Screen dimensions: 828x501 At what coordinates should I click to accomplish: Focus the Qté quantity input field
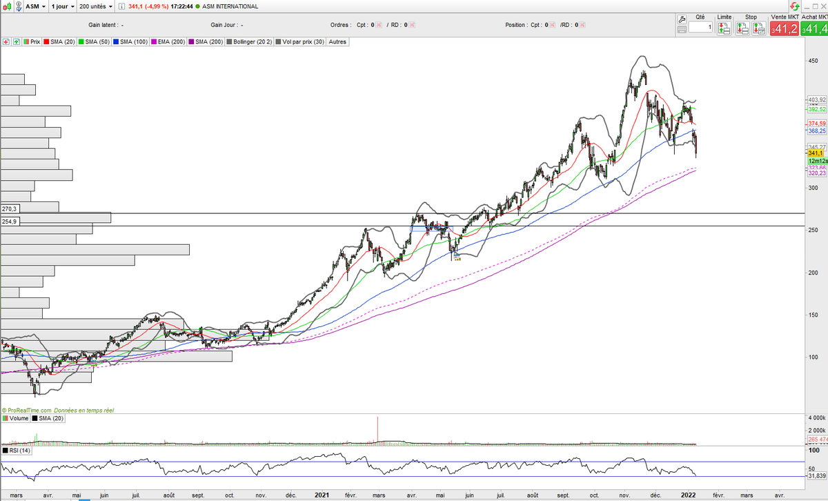coord(700,28)
